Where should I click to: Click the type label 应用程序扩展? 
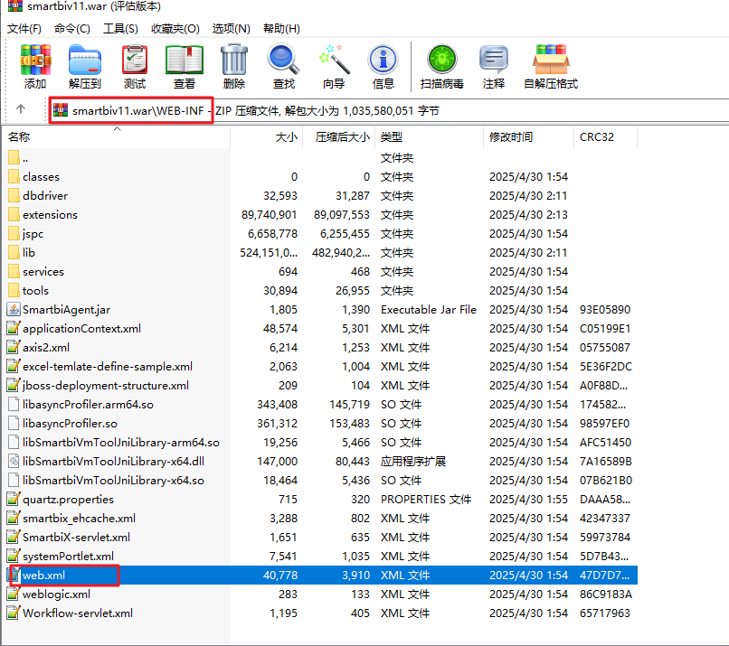(413, 461)
